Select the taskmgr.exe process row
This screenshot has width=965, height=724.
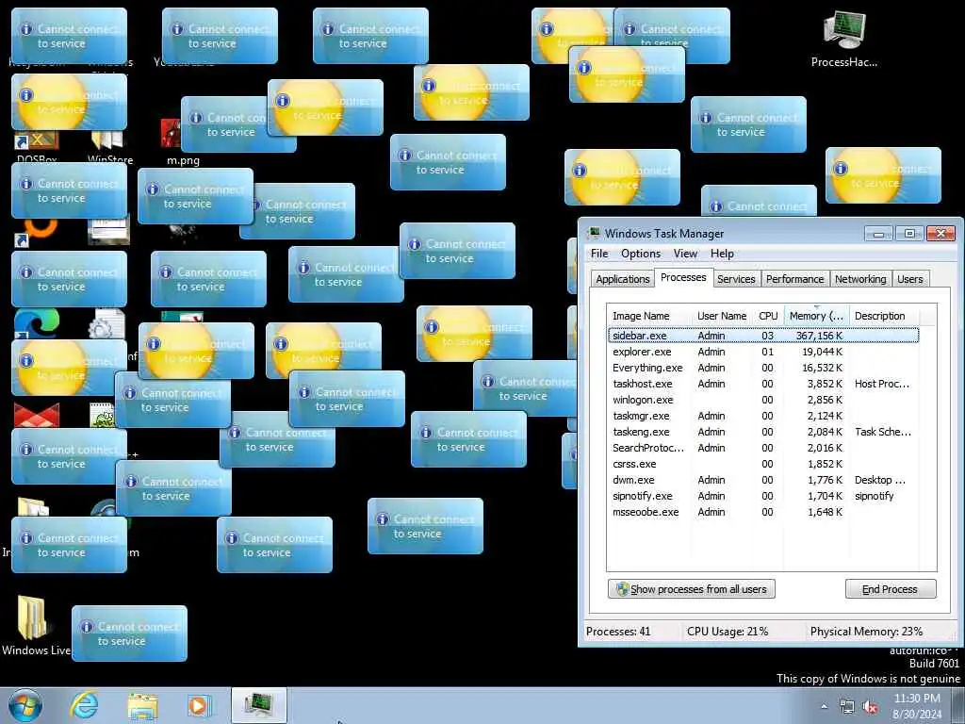pos(763,416)
